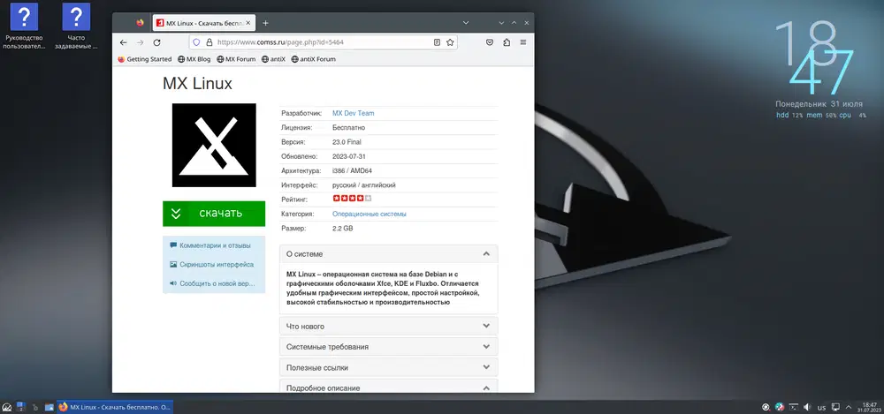Click the teal and red round tray icon
The image size is (884, 414).
coord(780,407)
